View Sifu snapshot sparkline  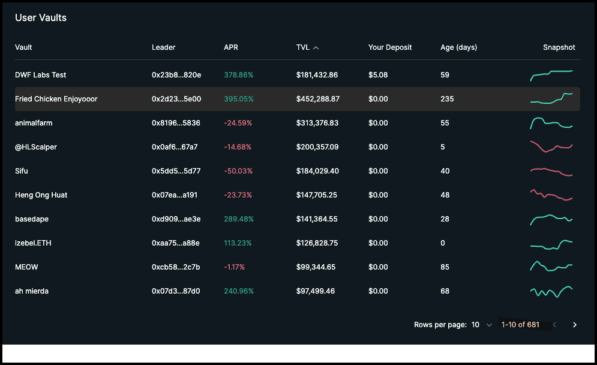(x=551, y=172)
